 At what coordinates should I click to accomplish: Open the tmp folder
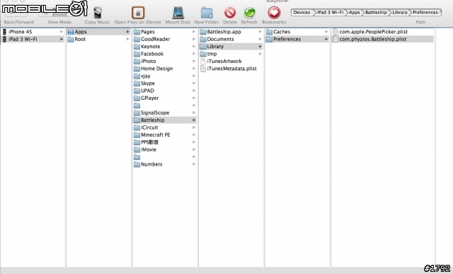tap(231, 54)
